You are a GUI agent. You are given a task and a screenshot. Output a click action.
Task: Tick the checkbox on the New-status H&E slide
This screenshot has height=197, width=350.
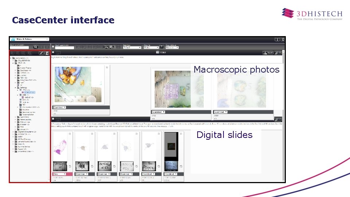pyautogui.click(x=70, y=134)
